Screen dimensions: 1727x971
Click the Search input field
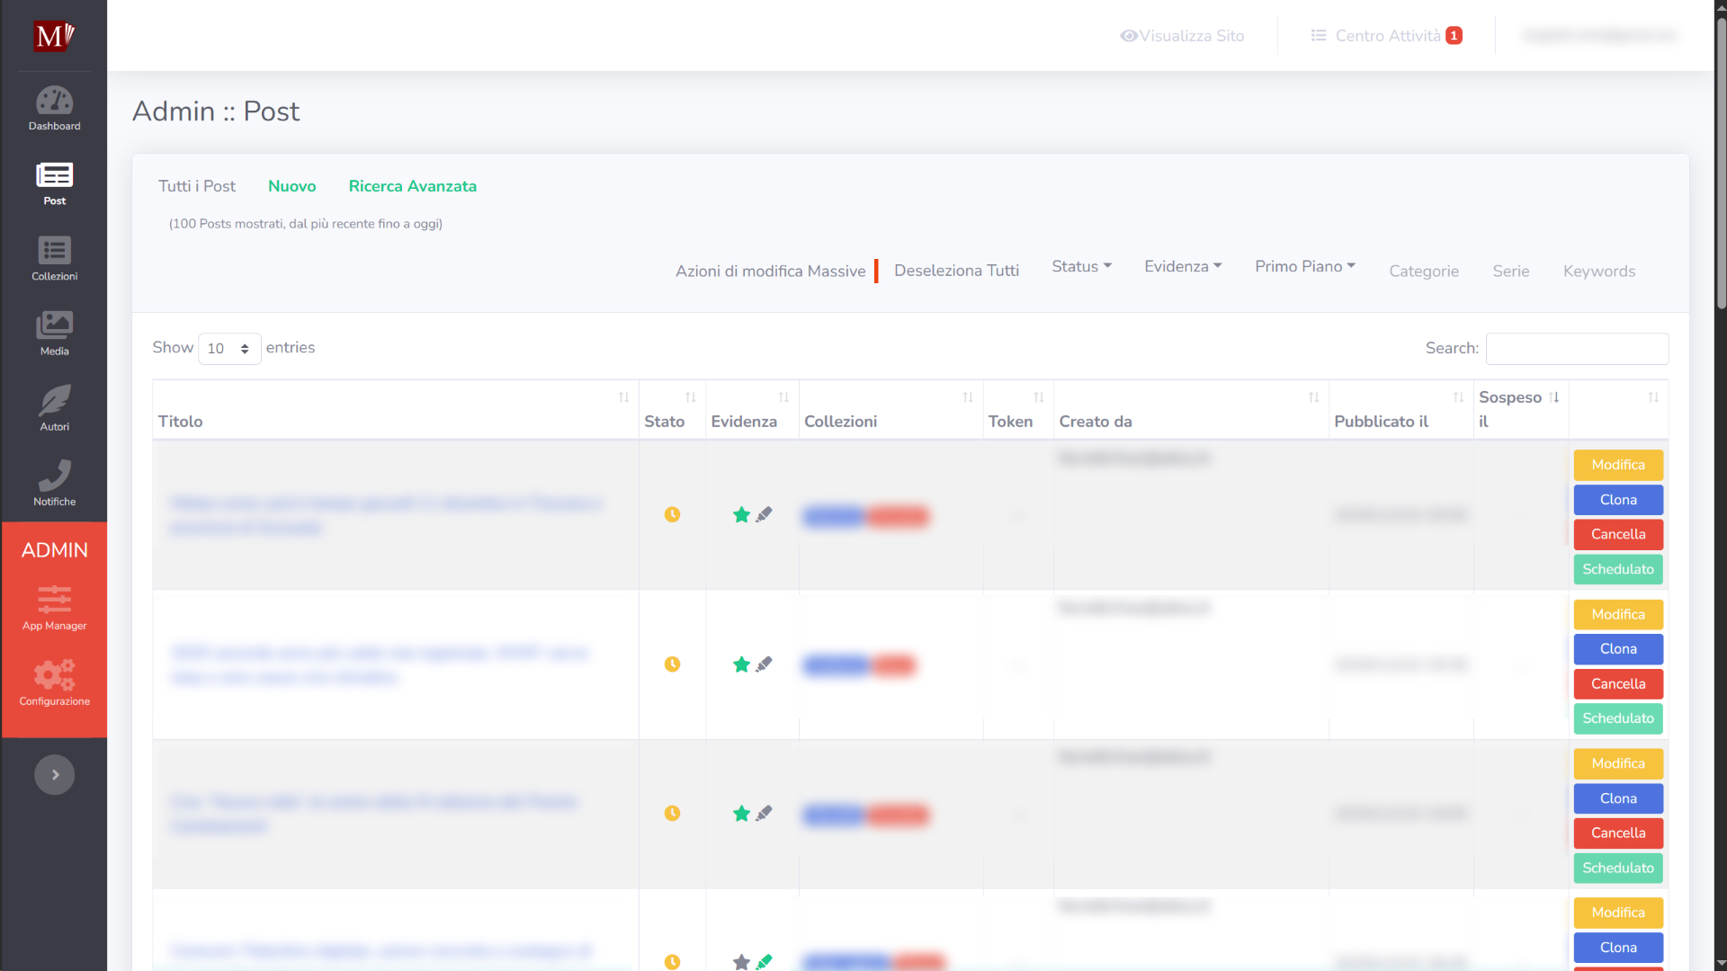1577,349
